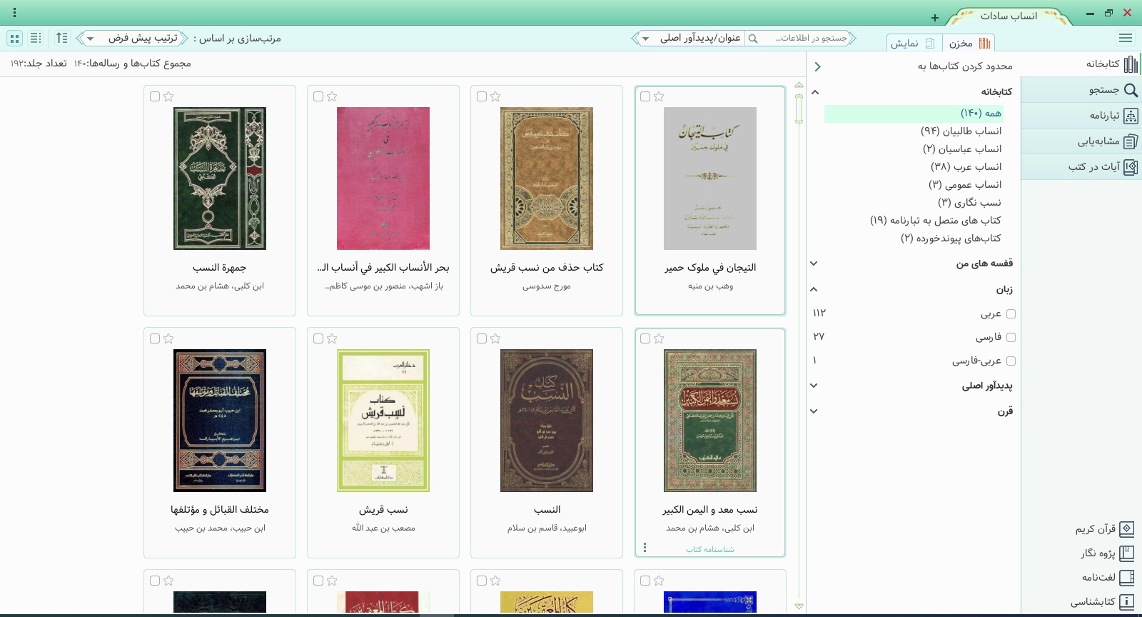This screenshot has height=617, width=1142.
Task: Select the انساب سادات window tab
Action: [1008, 16]
